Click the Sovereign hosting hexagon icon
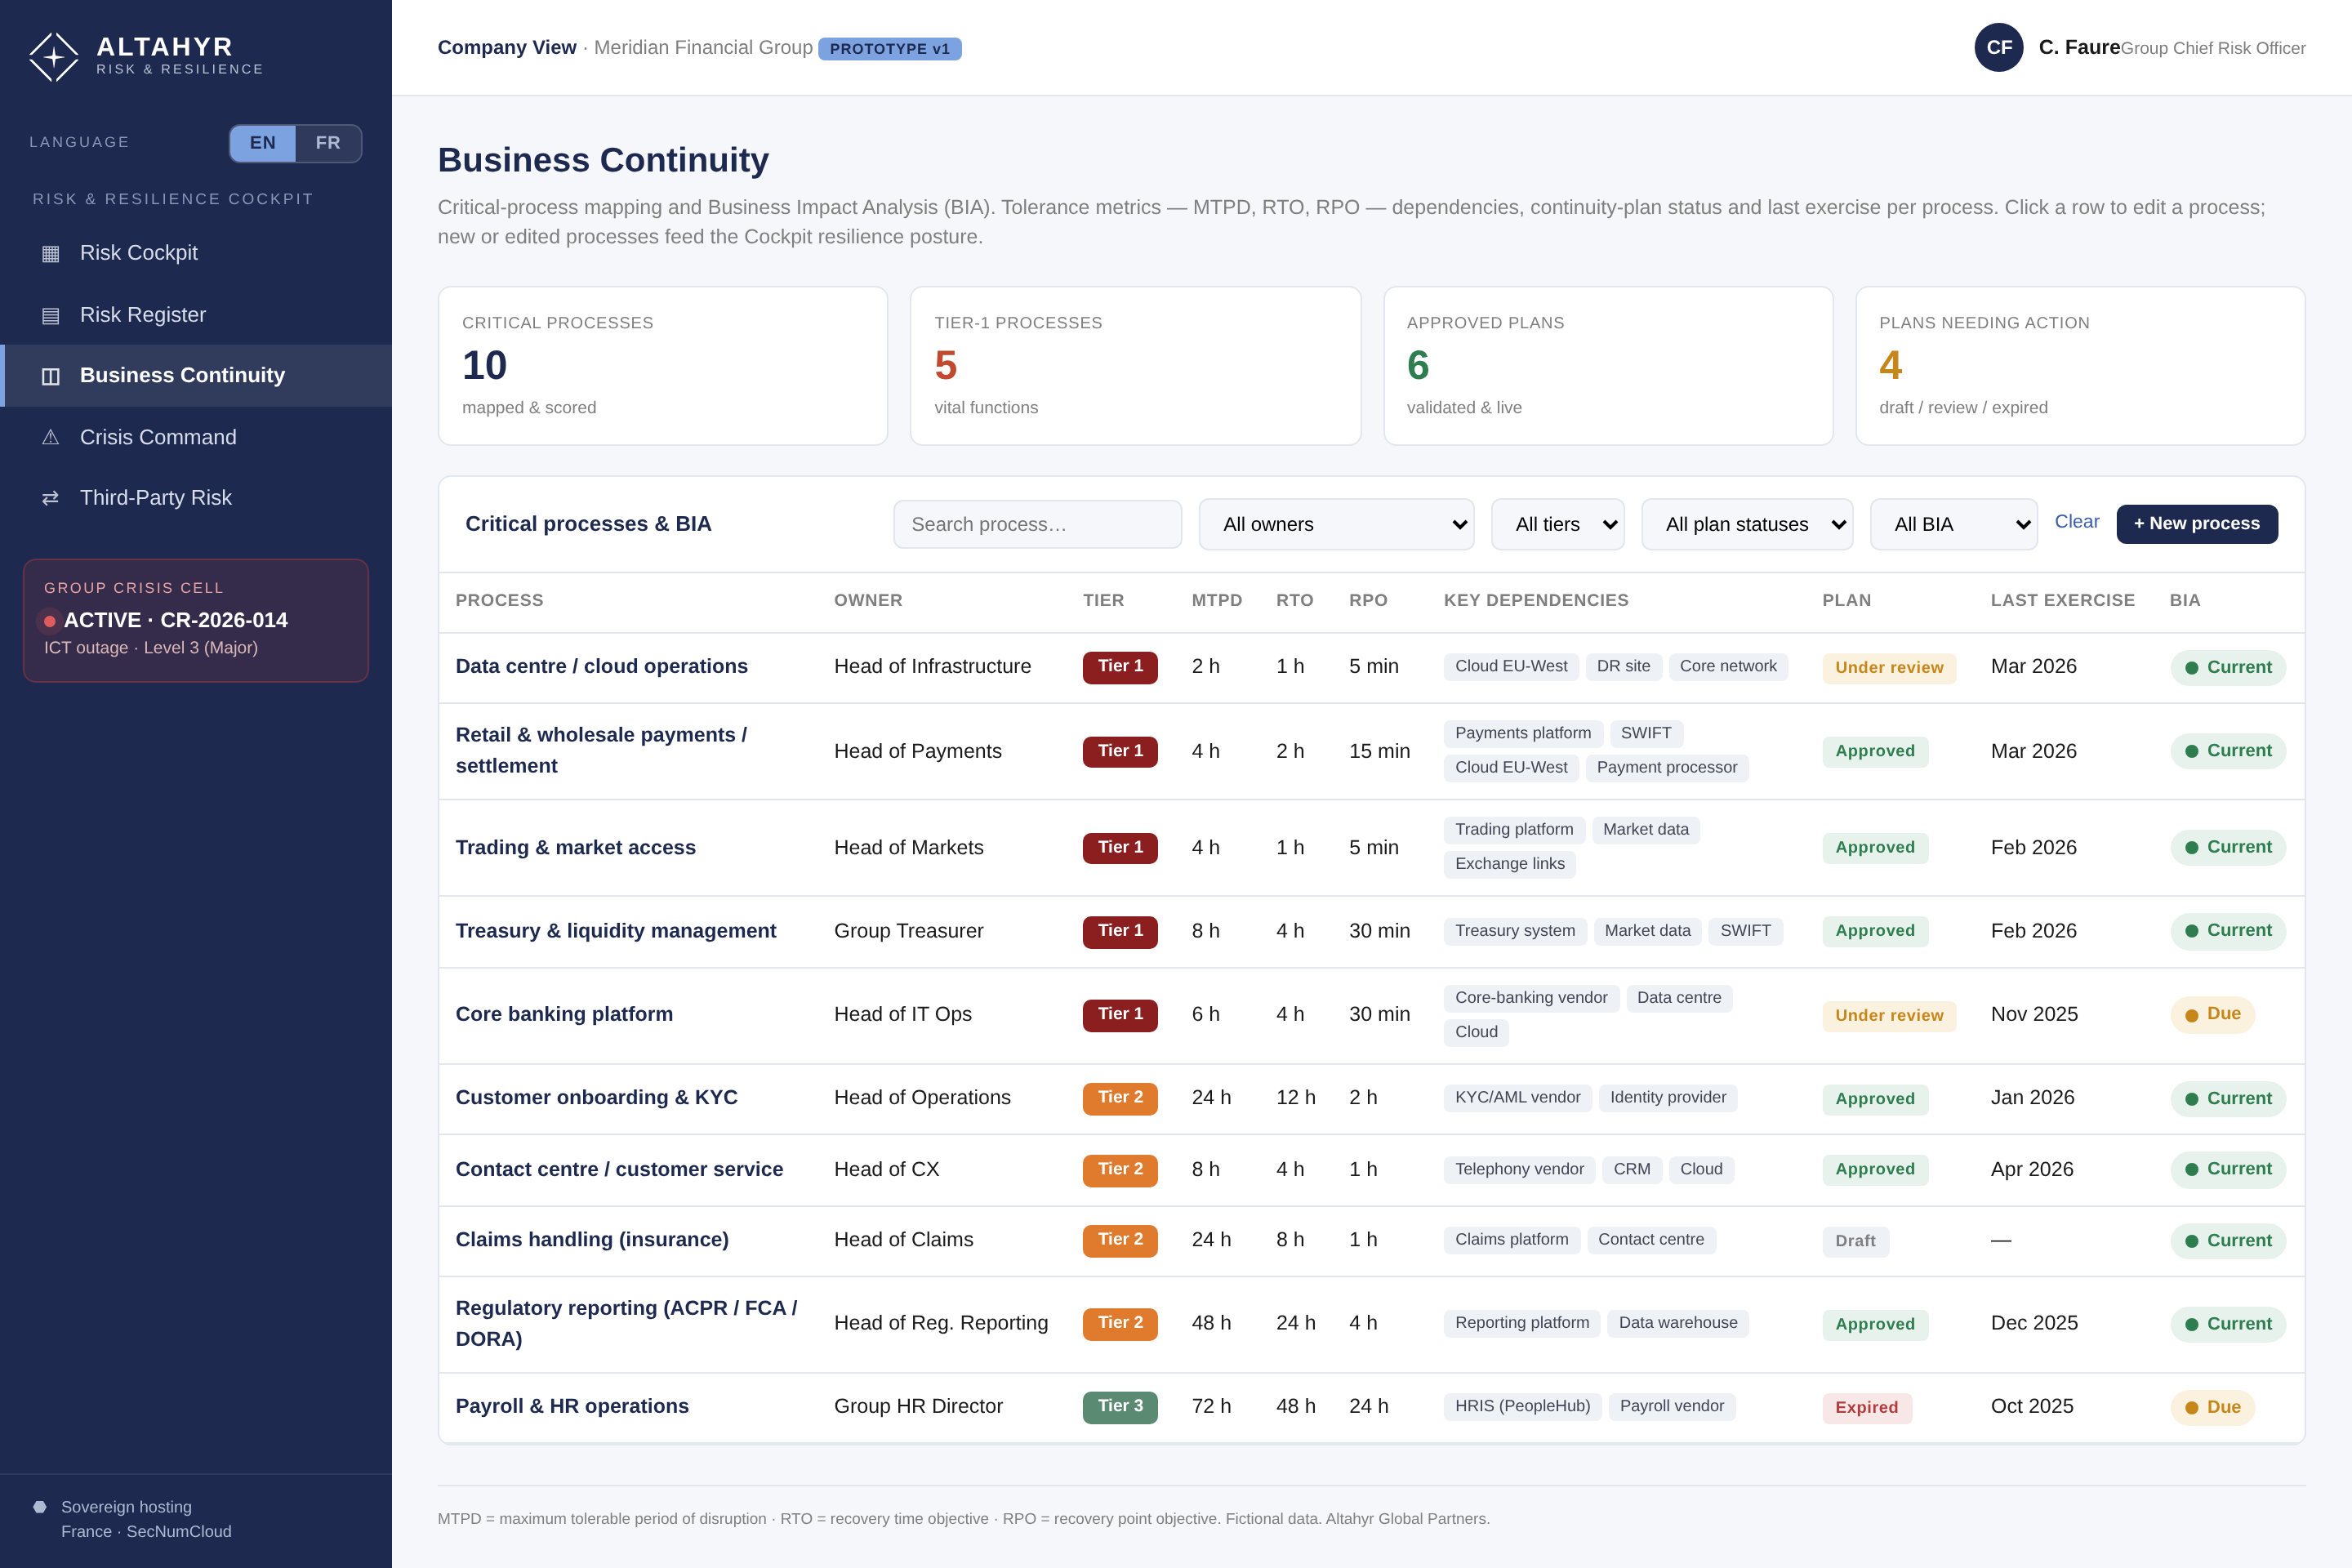The image size is (2352, 1568). (x=40, y=1506)
